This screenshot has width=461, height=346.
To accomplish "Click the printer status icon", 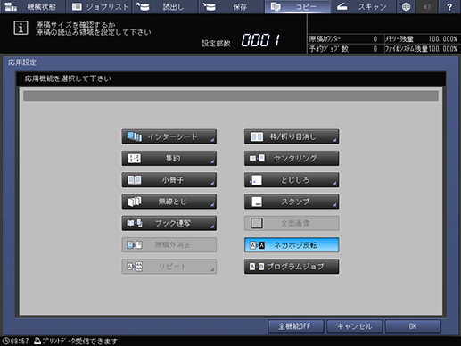I will click(x=37, y=341).
